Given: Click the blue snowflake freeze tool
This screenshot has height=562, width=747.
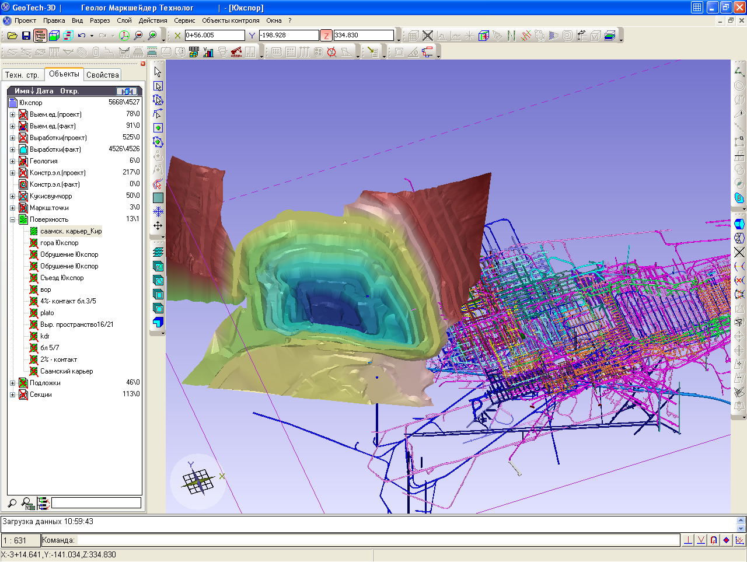Looking at the screenshot, I should coord(158,212).
